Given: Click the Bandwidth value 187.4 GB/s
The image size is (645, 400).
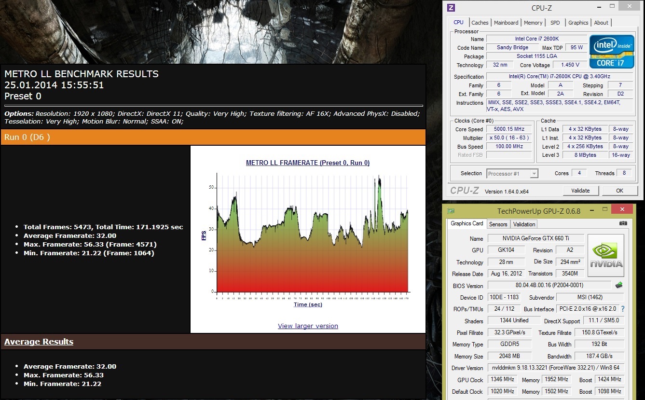Looking at the screenshot, I should pos(601,356).
